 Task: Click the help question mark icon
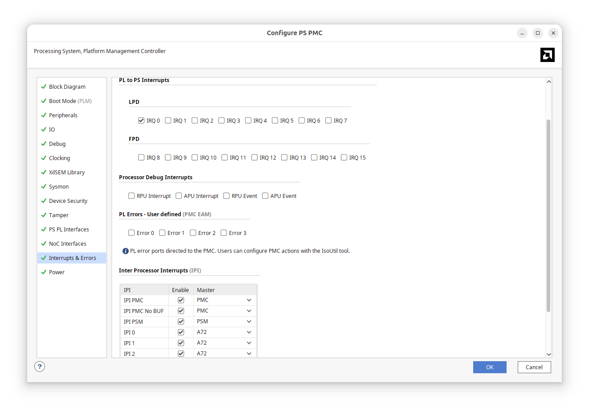tap(40, 367)
